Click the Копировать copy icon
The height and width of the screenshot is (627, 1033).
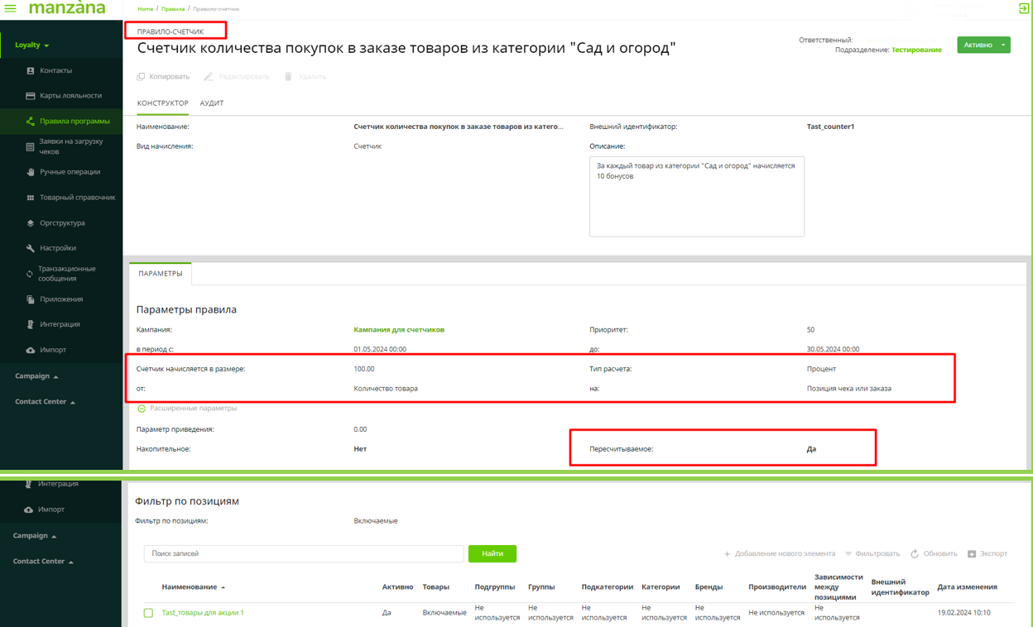click(141, 77)
